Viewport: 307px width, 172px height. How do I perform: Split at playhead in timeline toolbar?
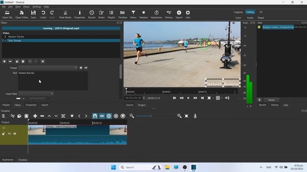pyautogui.click(x=63, y=116)
